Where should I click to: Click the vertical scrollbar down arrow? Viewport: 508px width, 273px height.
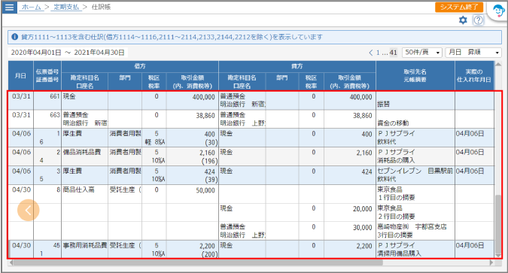click(x=498, y=256)
